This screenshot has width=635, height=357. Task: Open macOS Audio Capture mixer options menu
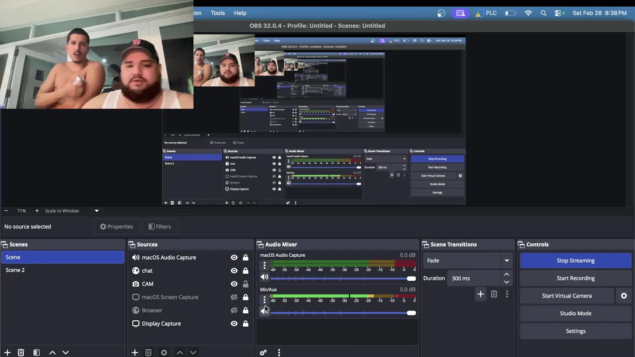[264, 265]
